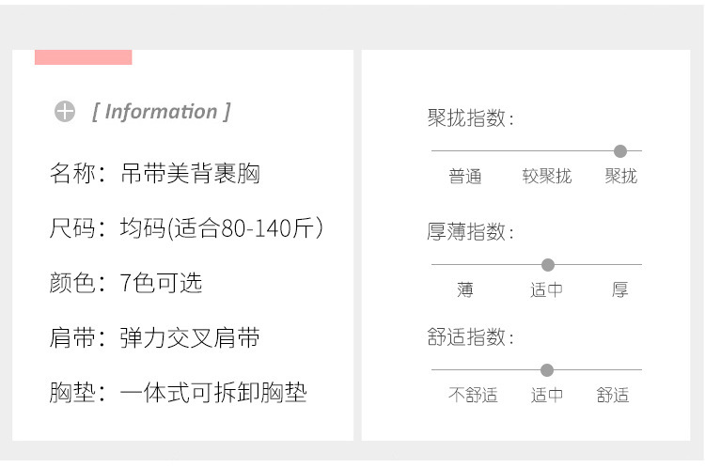The height and width of the screenshot is (468, 705).
Task: Click the 颜色: 7色可选 line
Action: (126, 283)
